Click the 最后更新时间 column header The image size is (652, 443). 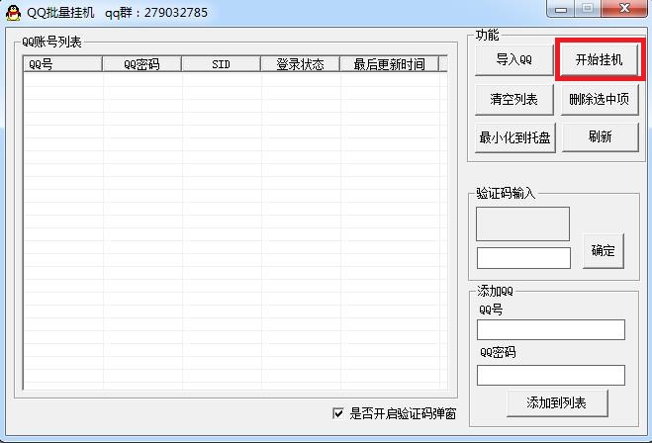coord(390,64)
